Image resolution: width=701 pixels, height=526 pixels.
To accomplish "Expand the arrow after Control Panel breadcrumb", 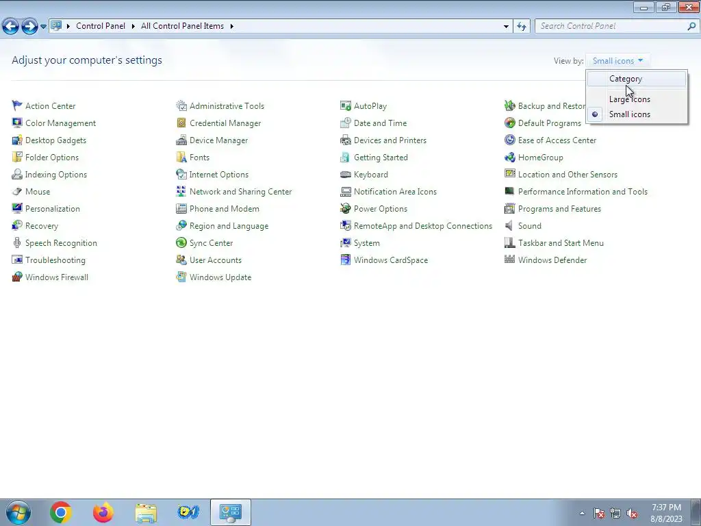I will [133, 27].
